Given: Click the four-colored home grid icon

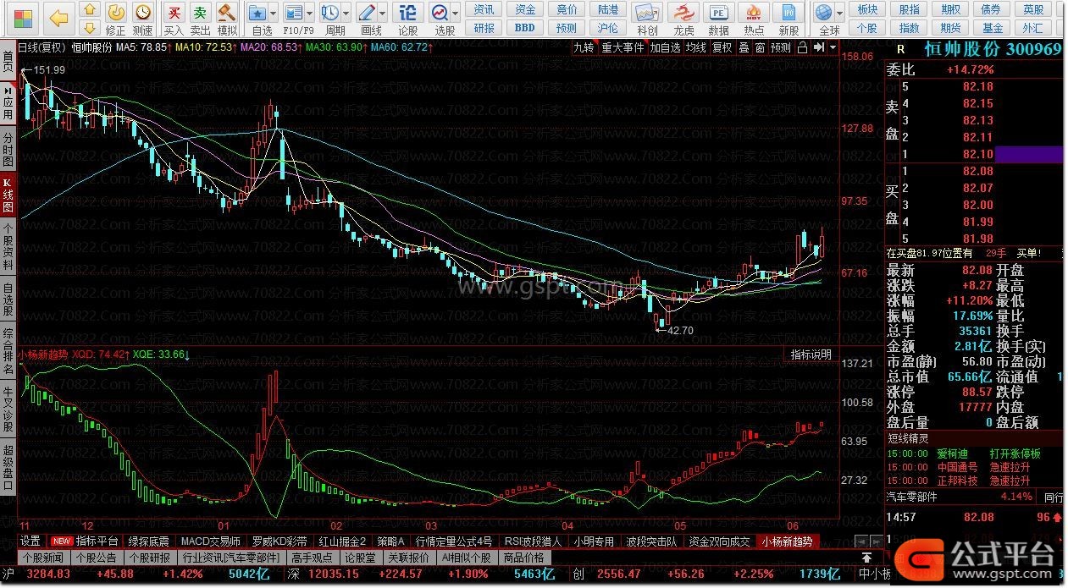Looking at the screenshot, I should tap(24, 18).
